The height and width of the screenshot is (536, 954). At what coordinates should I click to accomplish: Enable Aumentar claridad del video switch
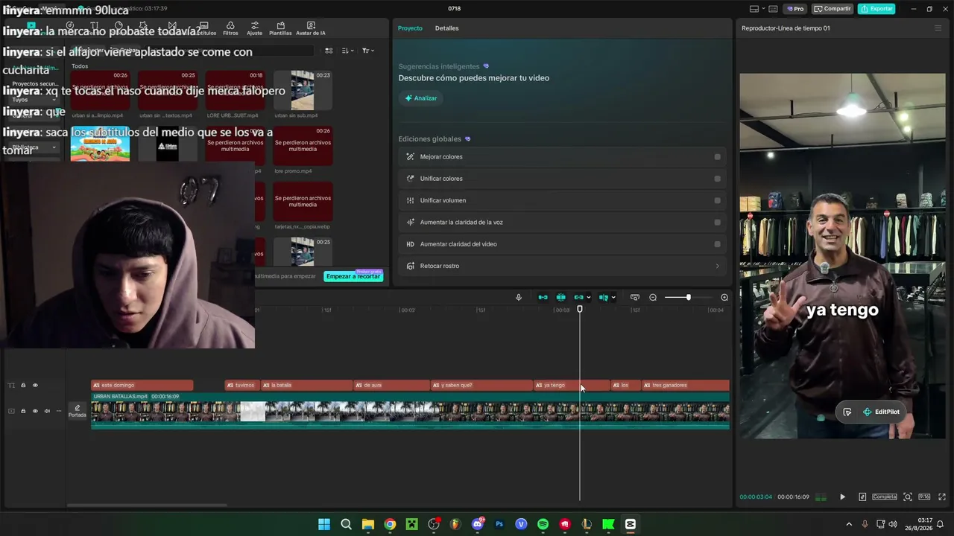(718, 244)
